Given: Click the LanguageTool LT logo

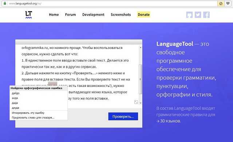Looking at the screenshot, I should (x=28, y=15).
